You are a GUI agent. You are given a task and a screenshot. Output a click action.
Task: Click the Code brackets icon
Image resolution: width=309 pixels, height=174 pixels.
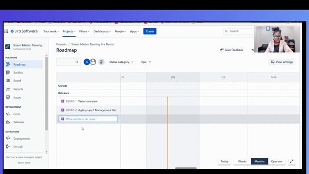coord(8,114)
